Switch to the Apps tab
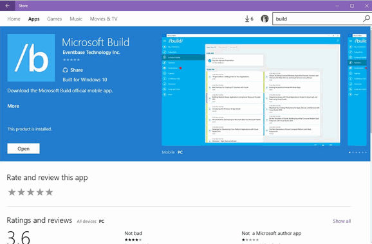 pyautogui.click(x=33, y=19)
